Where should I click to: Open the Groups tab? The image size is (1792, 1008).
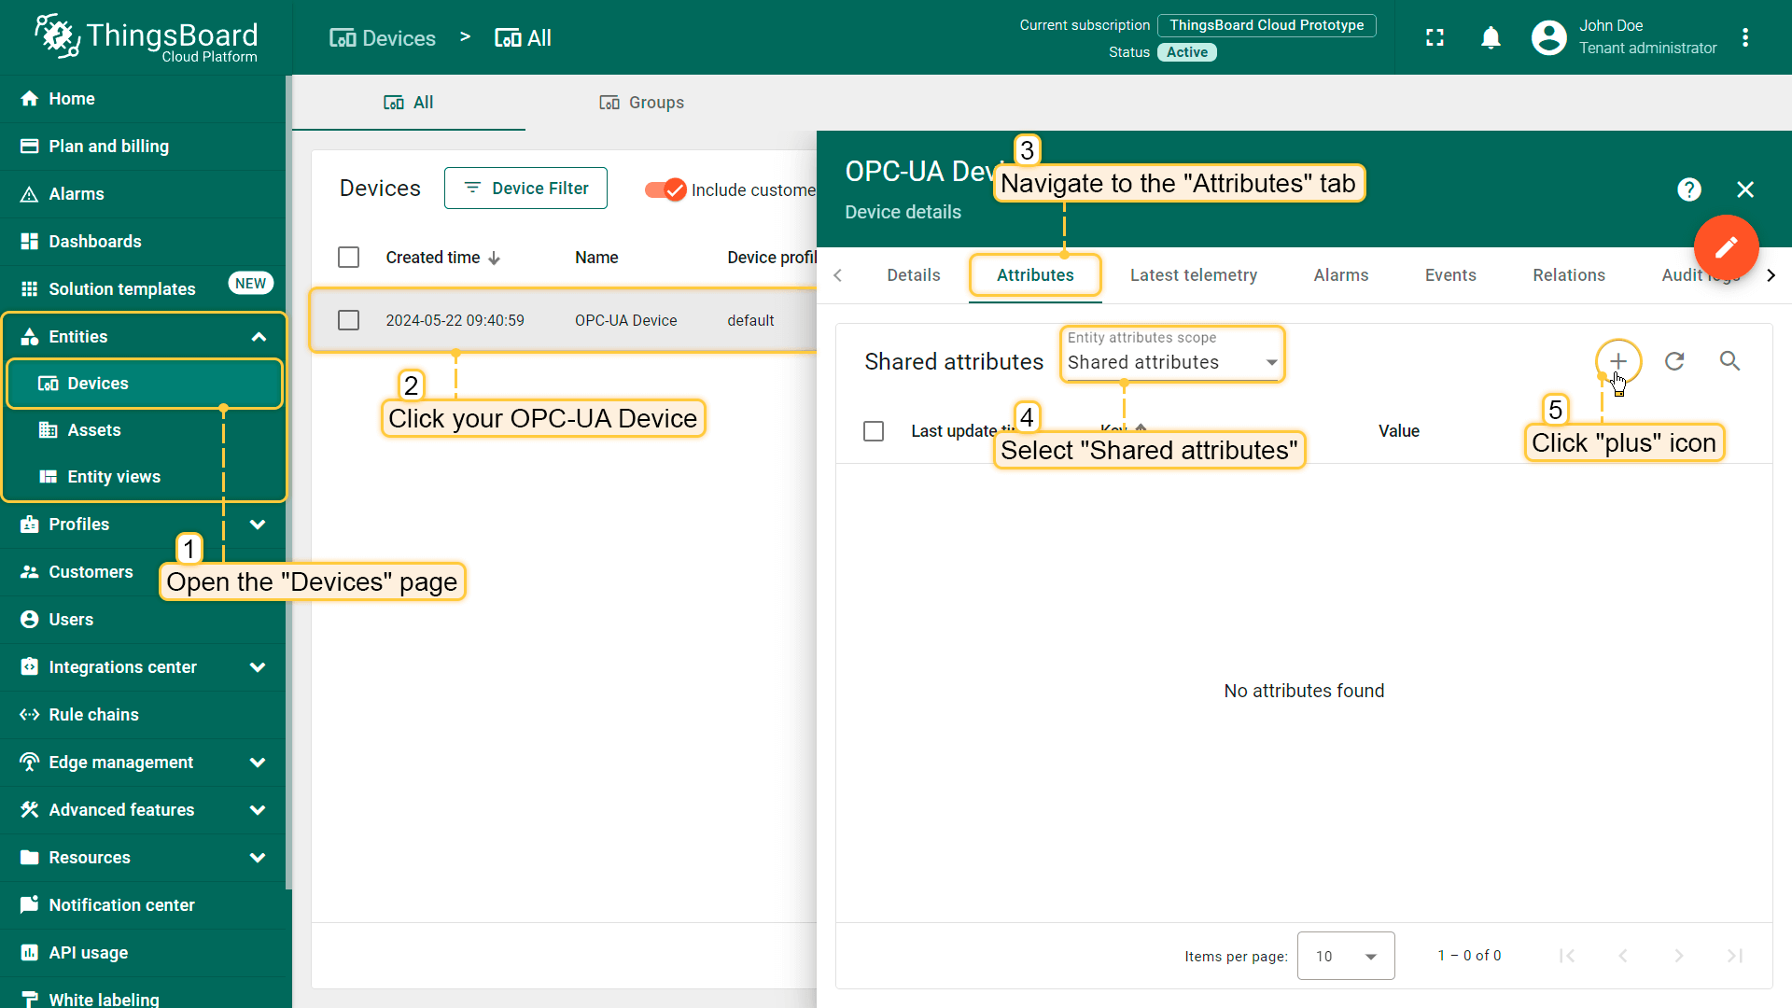tap(641, 103)
